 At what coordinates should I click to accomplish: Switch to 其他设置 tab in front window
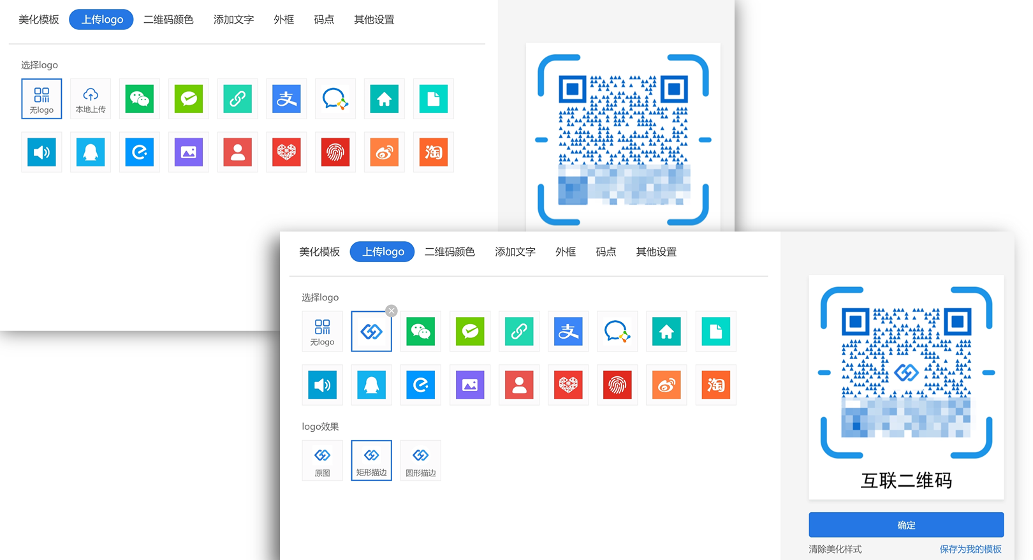click(x=656, y=252)
